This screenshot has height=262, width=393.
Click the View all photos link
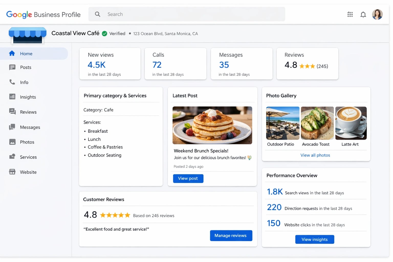[315, 155]
